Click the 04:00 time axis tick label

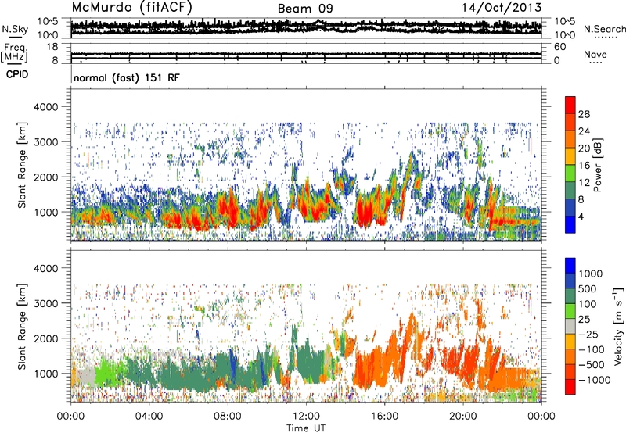click(149, 417)
